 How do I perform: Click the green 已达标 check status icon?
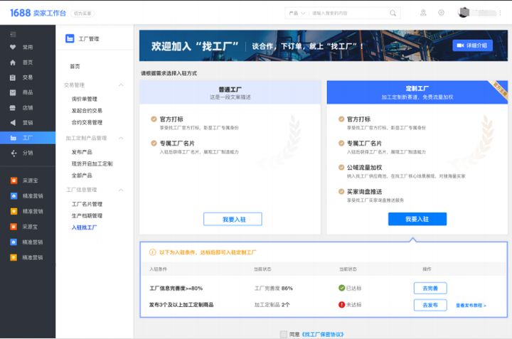(341, 288)
